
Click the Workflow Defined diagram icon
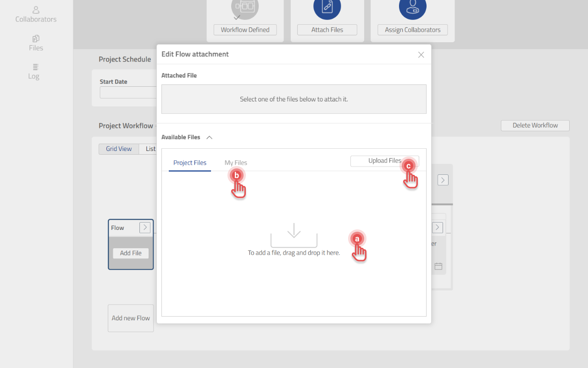245,7
